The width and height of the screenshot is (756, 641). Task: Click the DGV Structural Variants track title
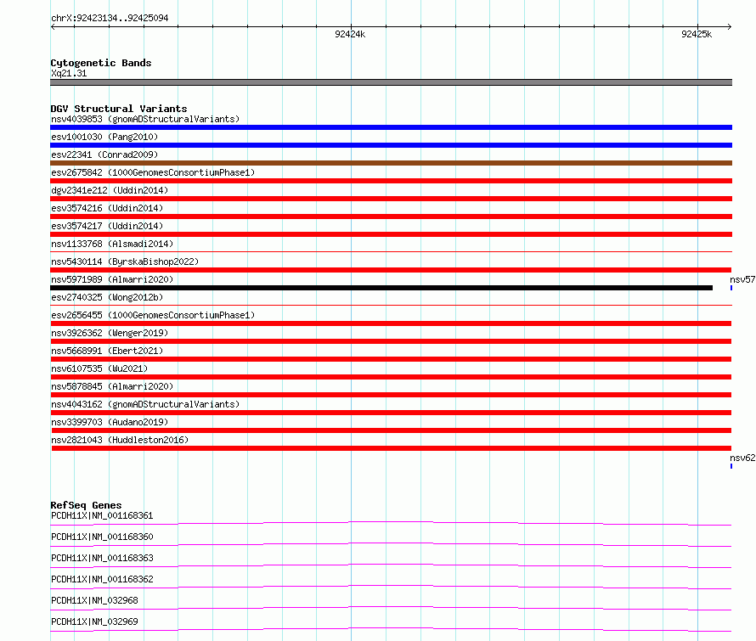pyautogui.click(x=119, y=109)
